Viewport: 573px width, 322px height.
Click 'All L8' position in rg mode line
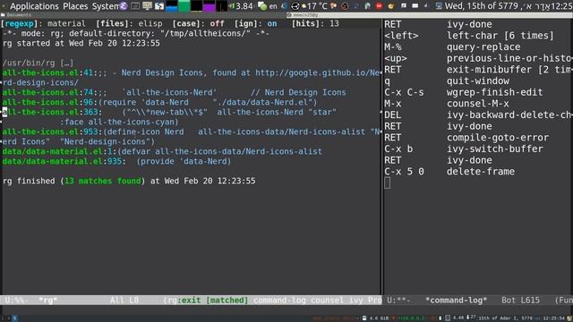[124, 301]
